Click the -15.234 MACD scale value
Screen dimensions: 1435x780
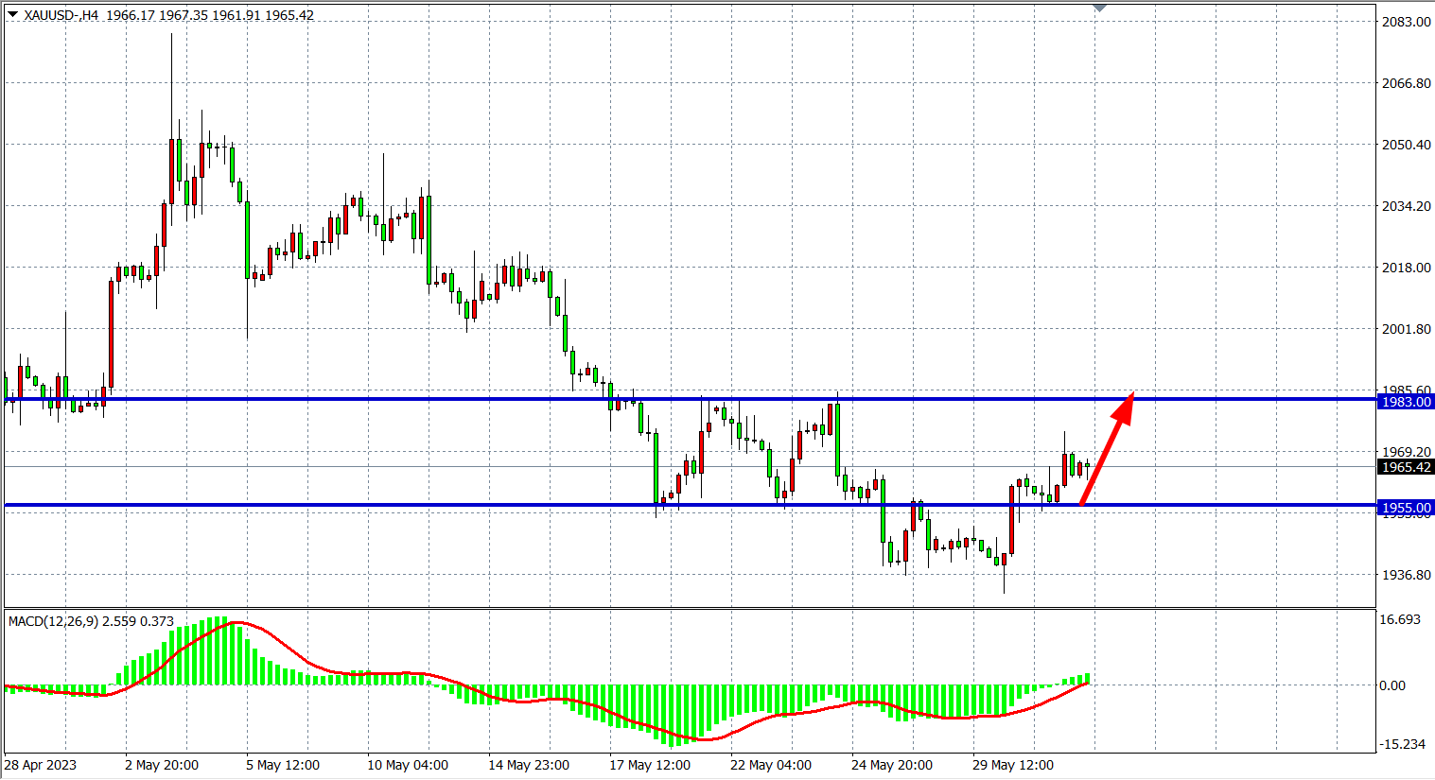[x=1402, y=744]
